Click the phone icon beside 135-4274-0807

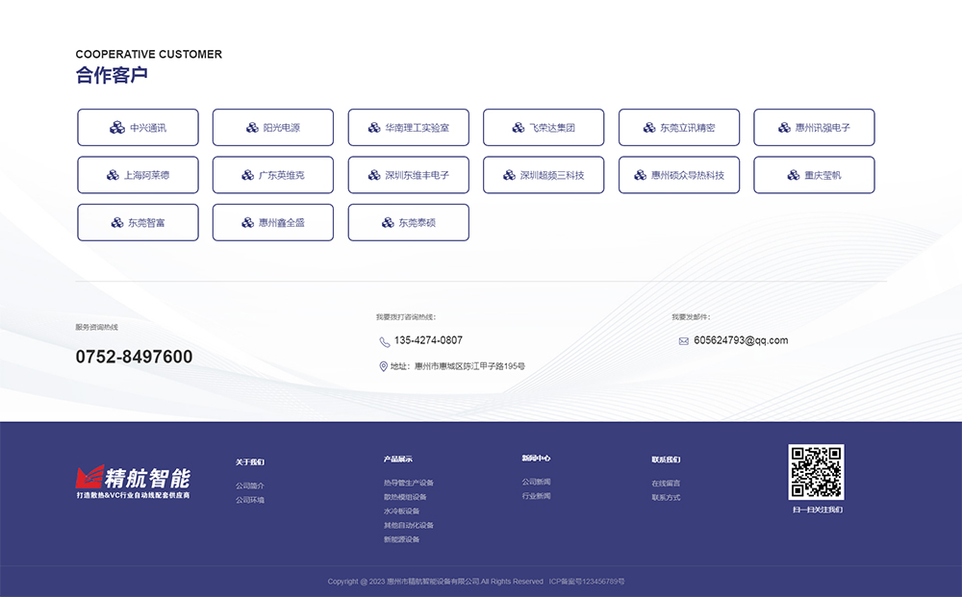(385, 341)
